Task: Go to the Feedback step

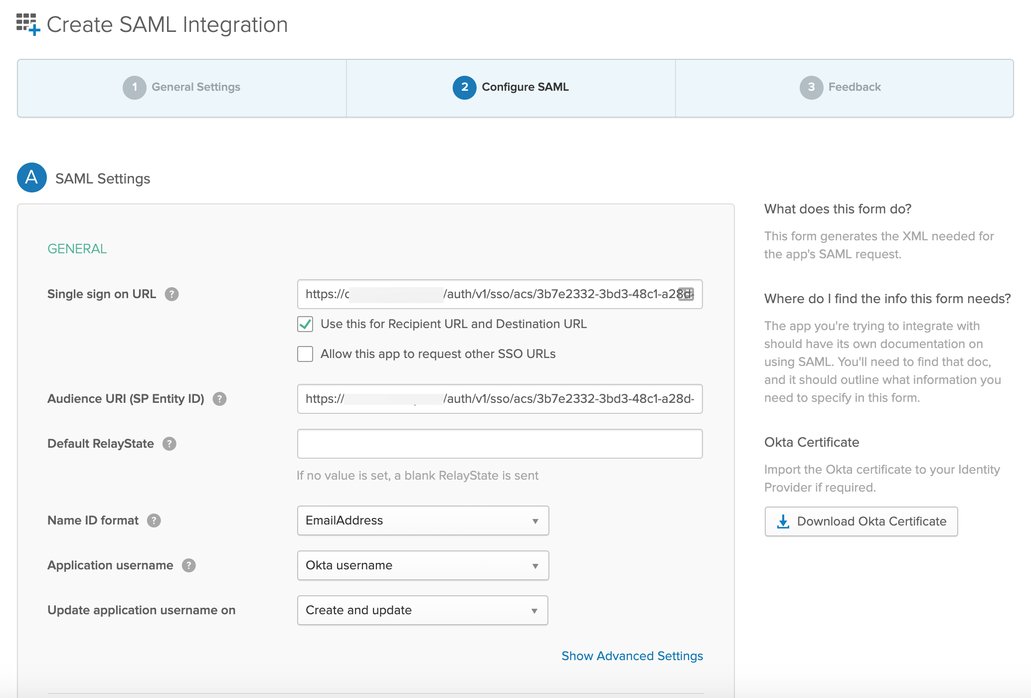Action: (x=845, y=88)
